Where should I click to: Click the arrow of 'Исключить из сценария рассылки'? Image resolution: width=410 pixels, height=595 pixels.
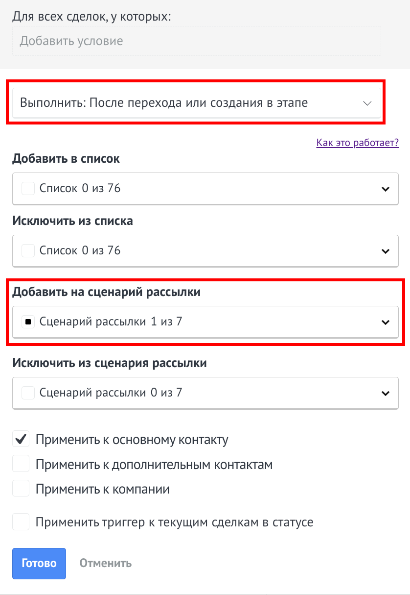pos(386,393)
